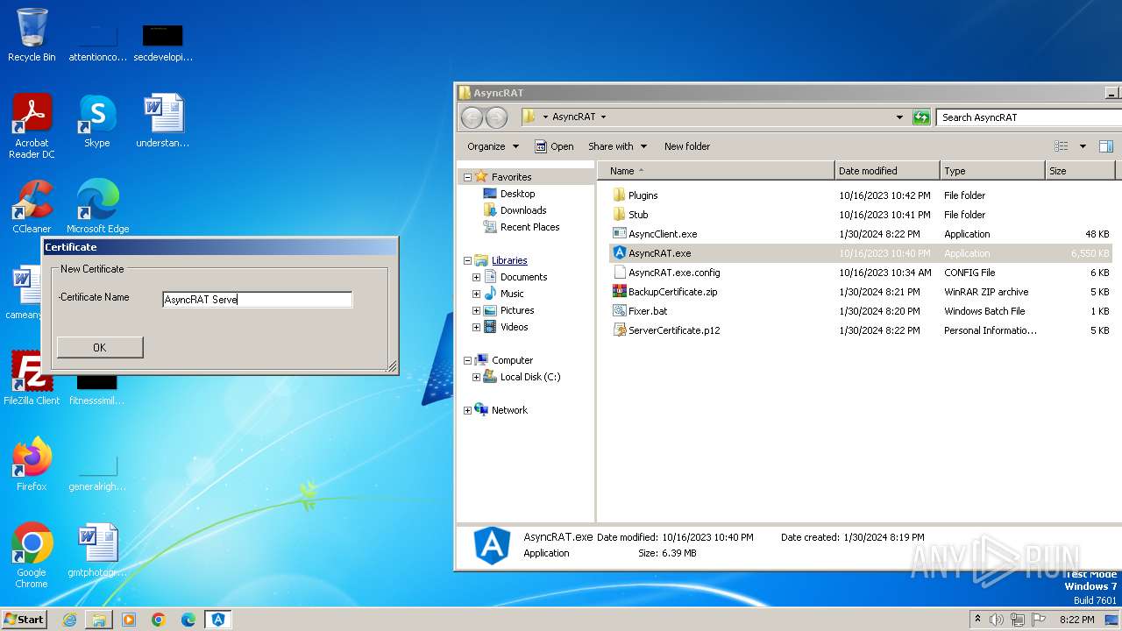Open FileZilla Client desktop icon
Screen dimensions: 1122x631
pyautogui.click(x=32, y=379)
